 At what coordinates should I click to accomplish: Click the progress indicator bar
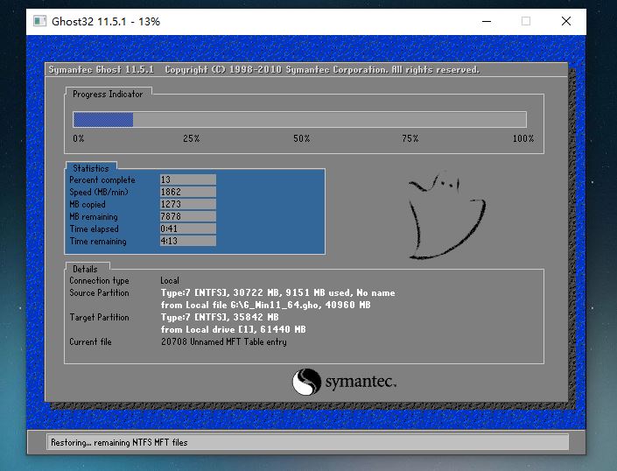point(299,120)
